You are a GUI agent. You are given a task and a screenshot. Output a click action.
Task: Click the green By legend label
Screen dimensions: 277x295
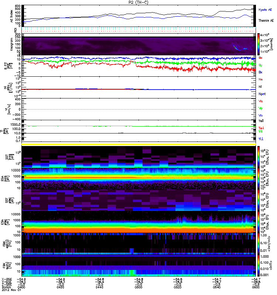click(x=260, y=65)
